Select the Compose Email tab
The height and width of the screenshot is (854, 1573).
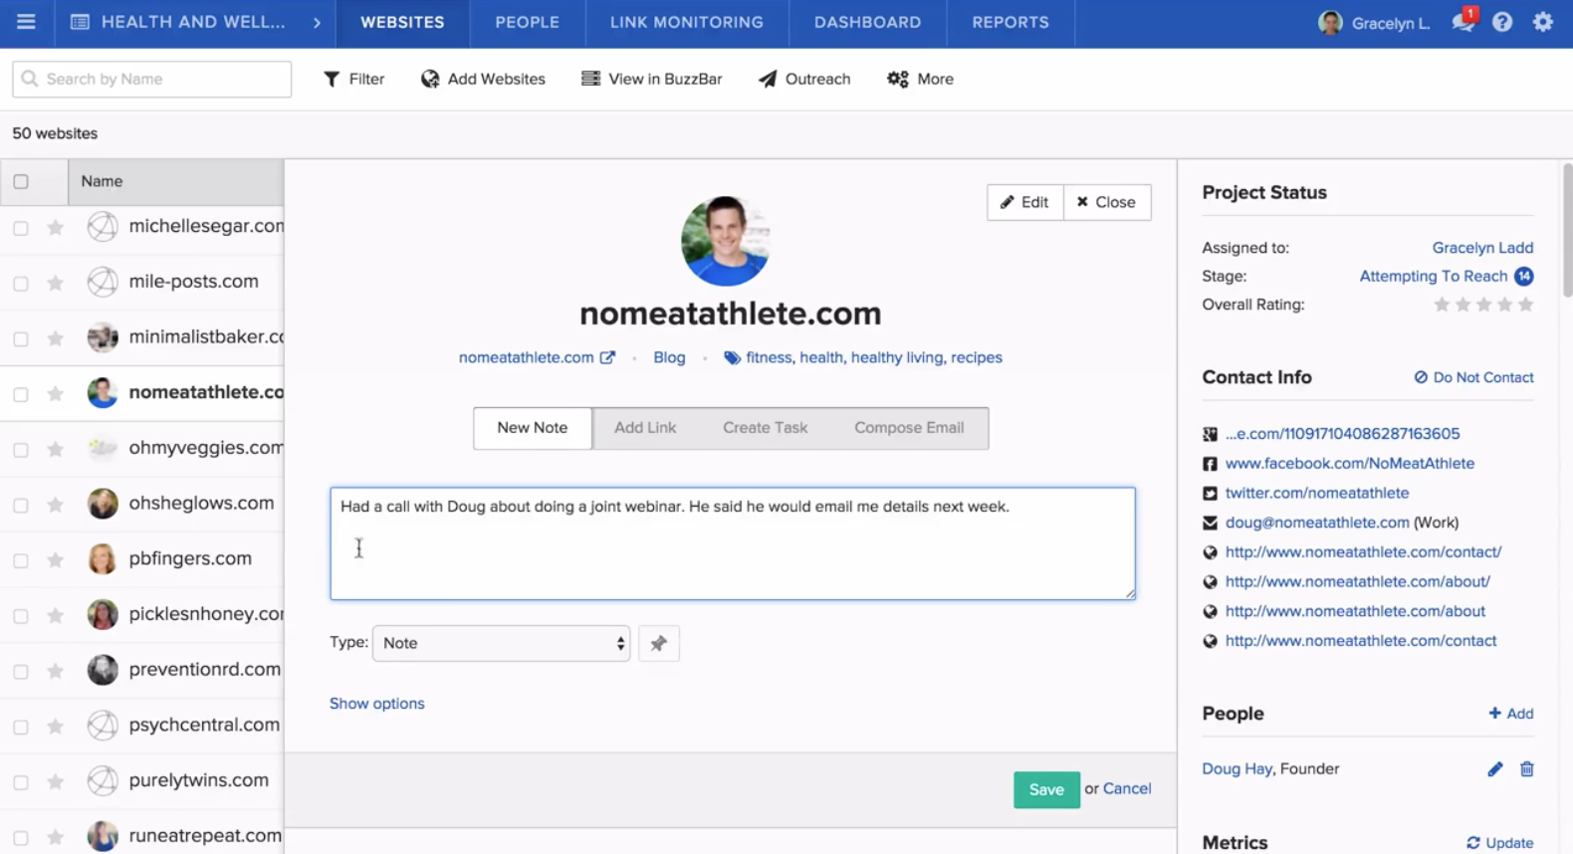point(909,428)
